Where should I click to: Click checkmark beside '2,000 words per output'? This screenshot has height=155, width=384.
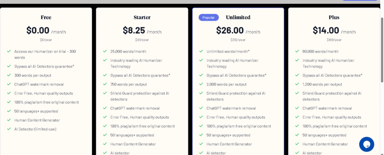coord(201,84)
